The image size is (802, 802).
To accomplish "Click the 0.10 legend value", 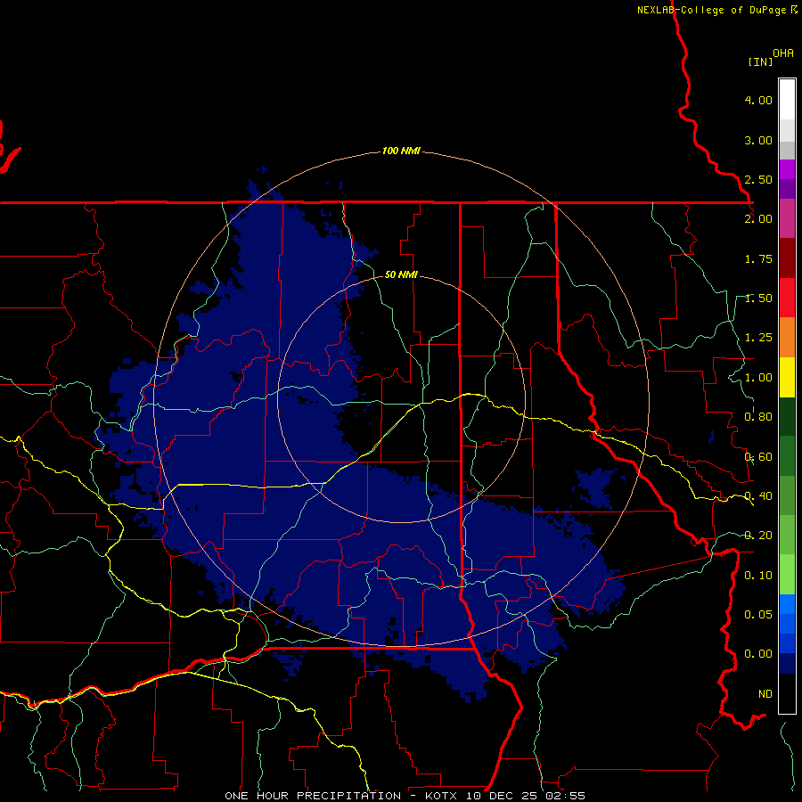I will coord(758,576).
